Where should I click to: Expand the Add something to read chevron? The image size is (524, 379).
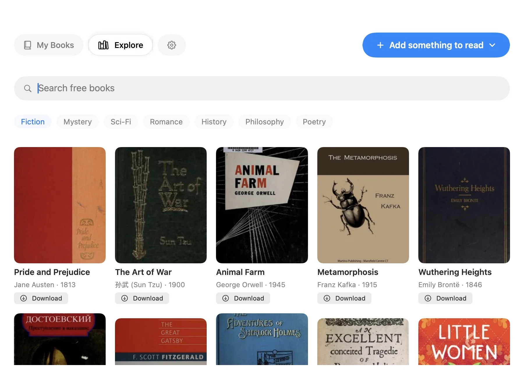pos(492,45)
